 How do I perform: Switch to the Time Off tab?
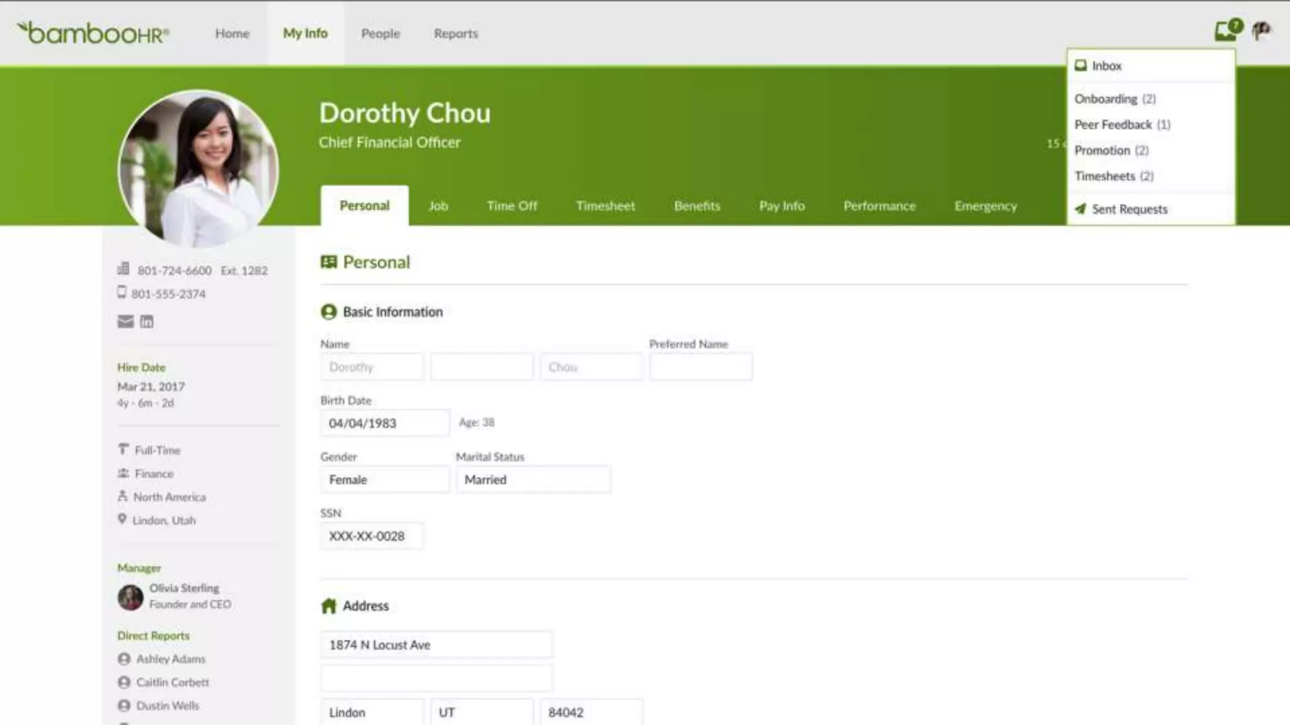(x=511, y=206)
